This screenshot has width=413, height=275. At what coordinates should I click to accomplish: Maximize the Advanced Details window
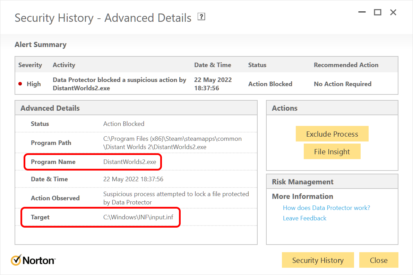click(377, 12)
